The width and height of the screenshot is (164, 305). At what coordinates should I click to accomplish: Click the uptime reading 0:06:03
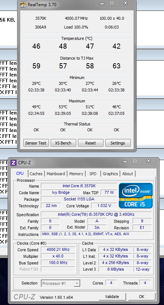click(x=112, y=27)
